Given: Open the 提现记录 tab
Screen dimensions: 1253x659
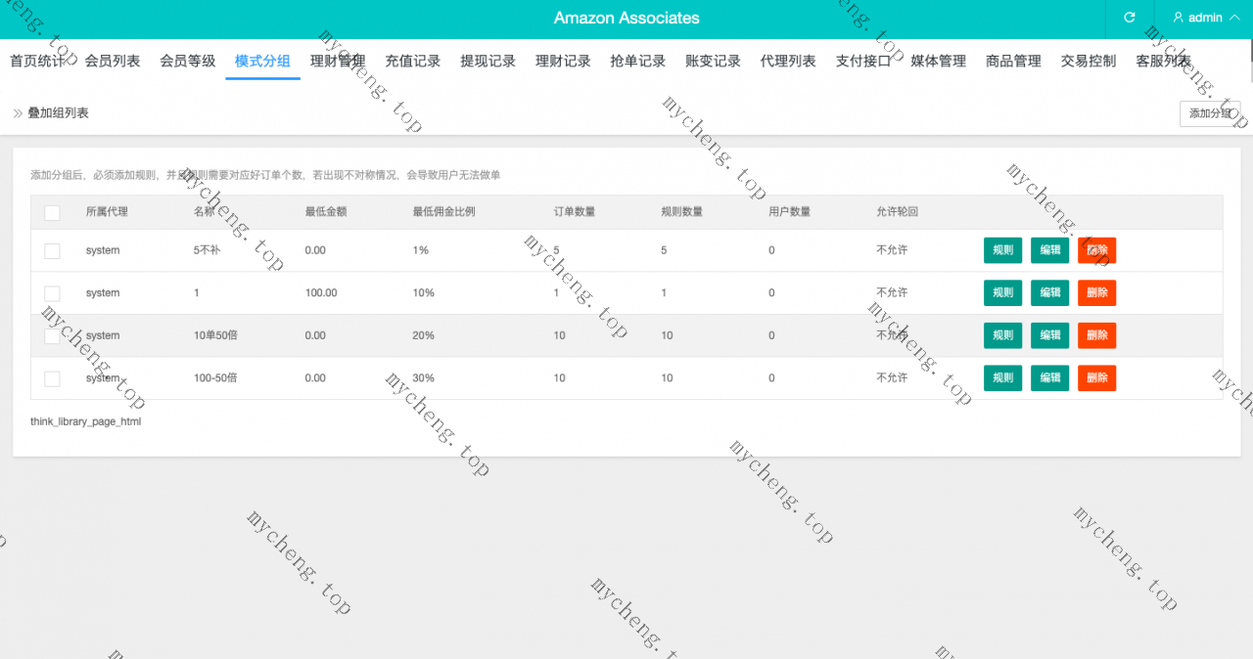Looking at the screenshot, I should [487, 61].
